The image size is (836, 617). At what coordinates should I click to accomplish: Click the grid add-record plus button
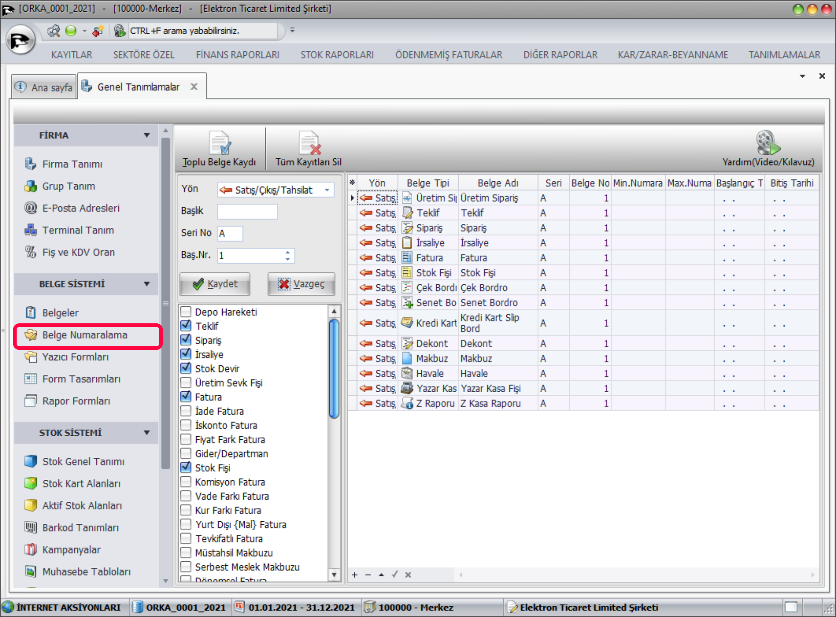[x=355, y=575]
